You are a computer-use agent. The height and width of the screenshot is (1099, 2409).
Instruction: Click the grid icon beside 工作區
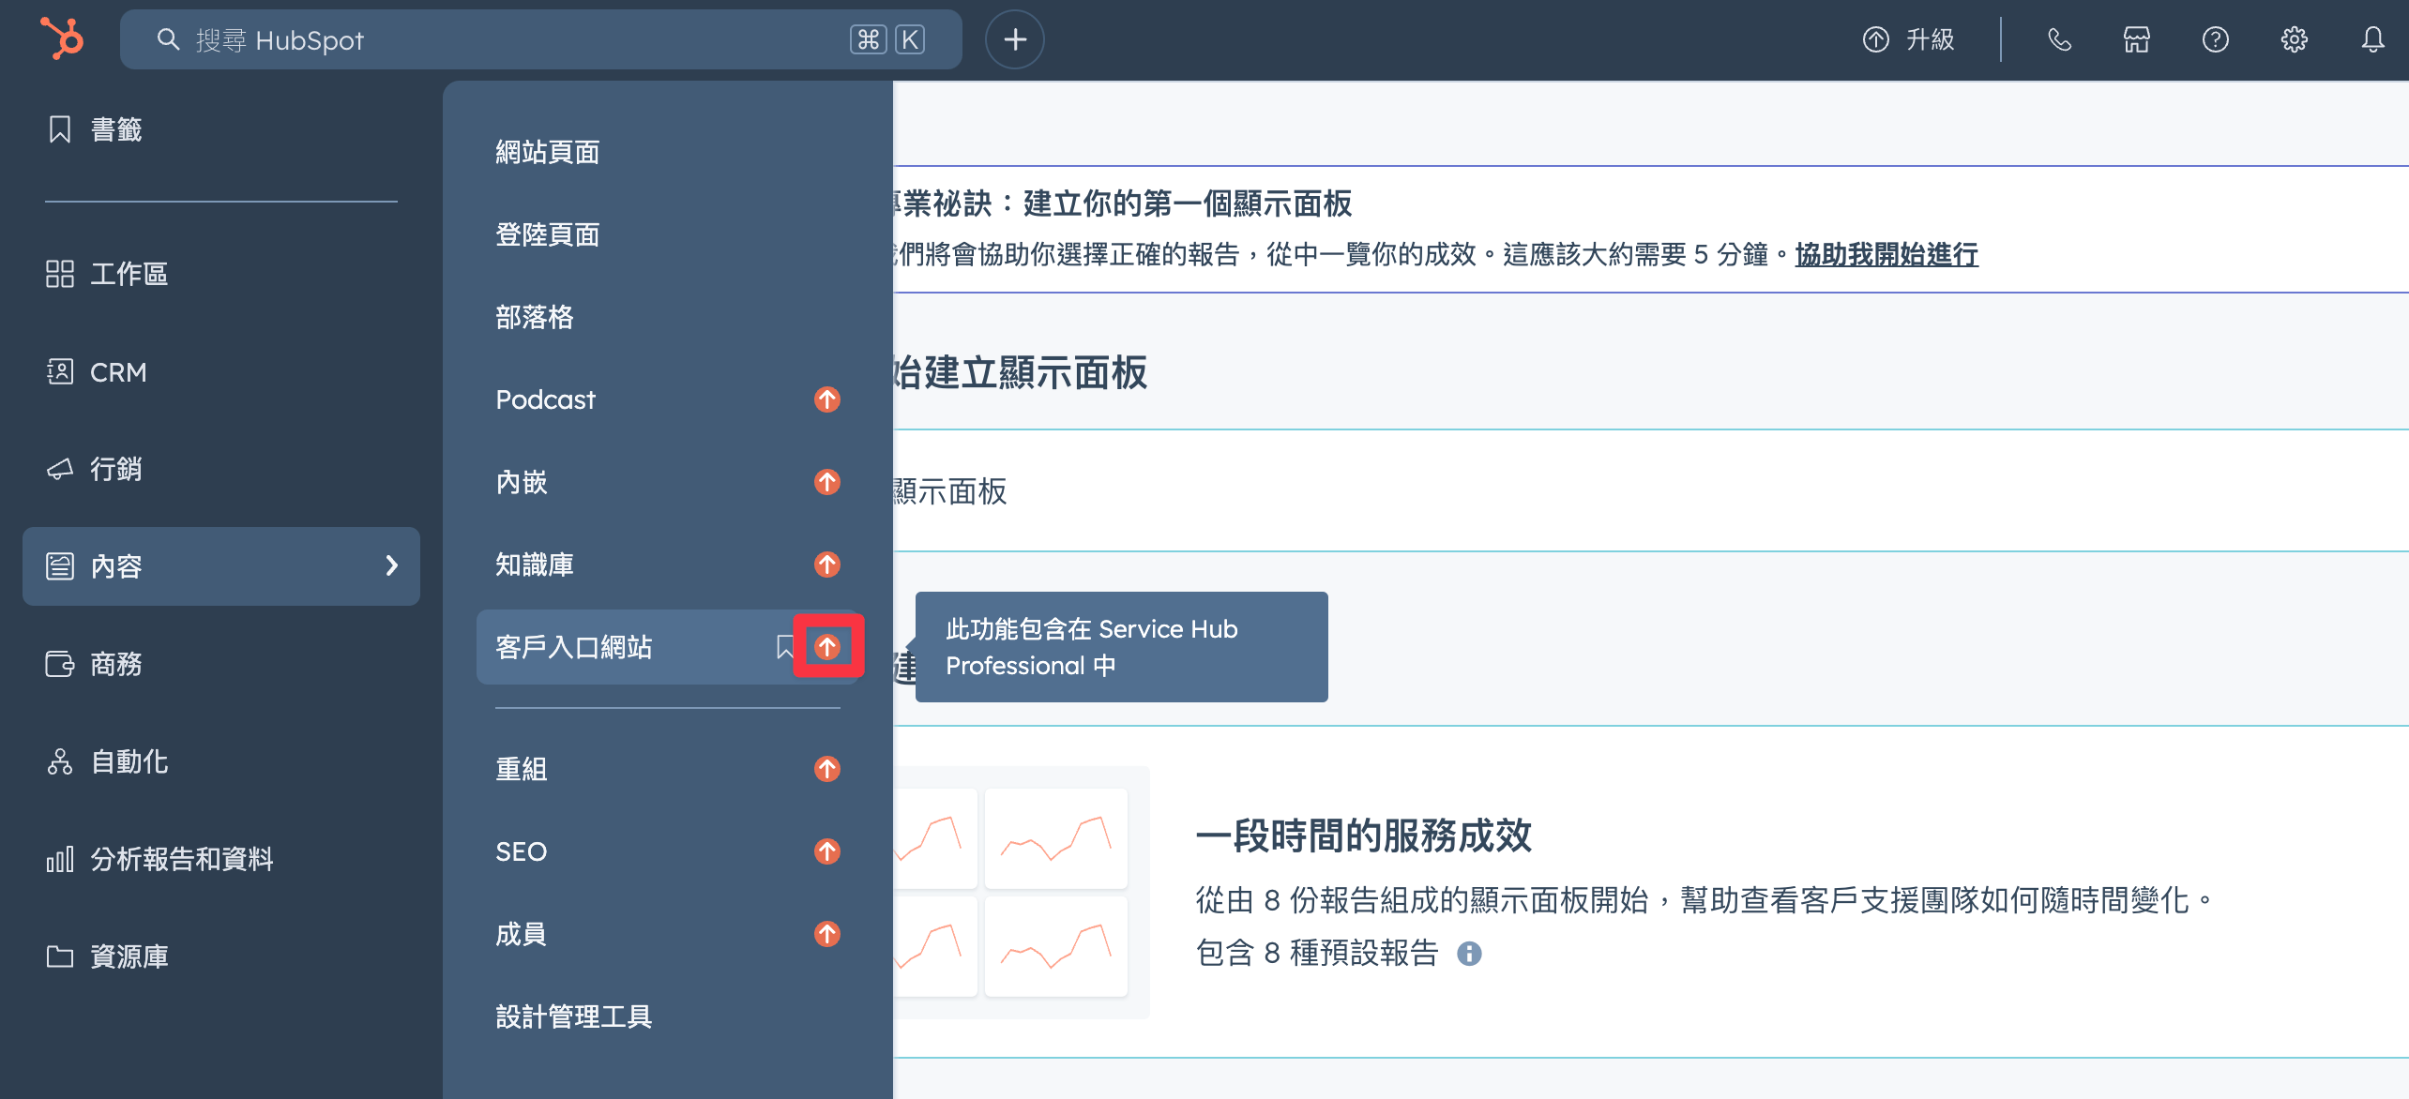point(60,274)
